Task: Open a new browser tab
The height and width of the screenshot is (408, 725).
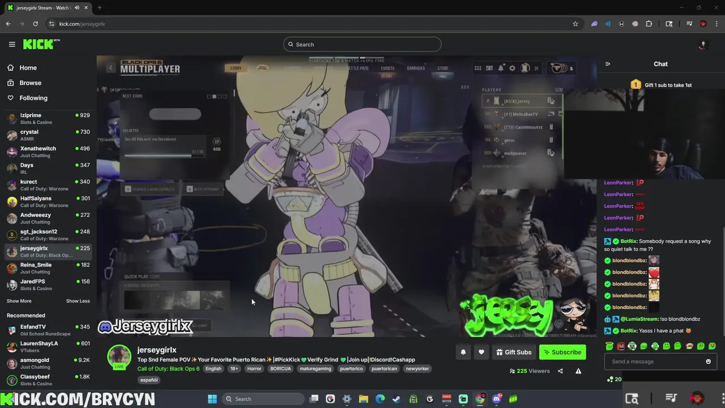Action: (x=99, y=8)
